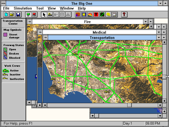This screenshot has height=127, width=169.
Task: Click the Inactive work crew legend icon
Action: coord(5,75)
